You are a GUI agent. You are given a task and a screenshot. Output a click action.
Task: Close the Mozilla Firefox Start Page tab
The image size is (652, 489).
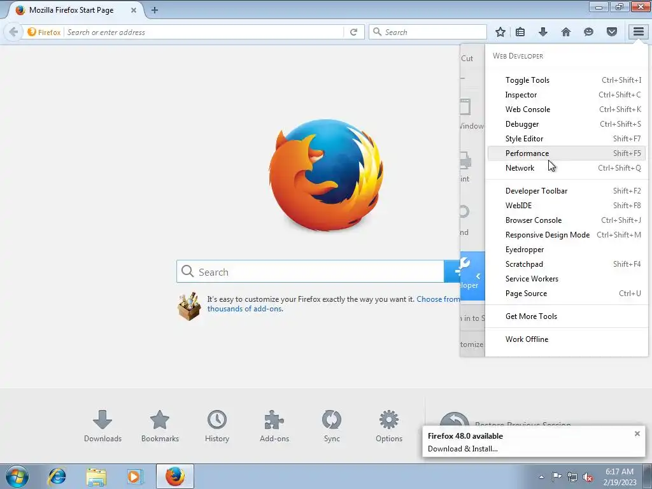[x=134, y=10]
